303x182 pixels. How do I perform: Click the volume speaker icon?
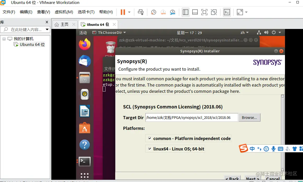266,32
